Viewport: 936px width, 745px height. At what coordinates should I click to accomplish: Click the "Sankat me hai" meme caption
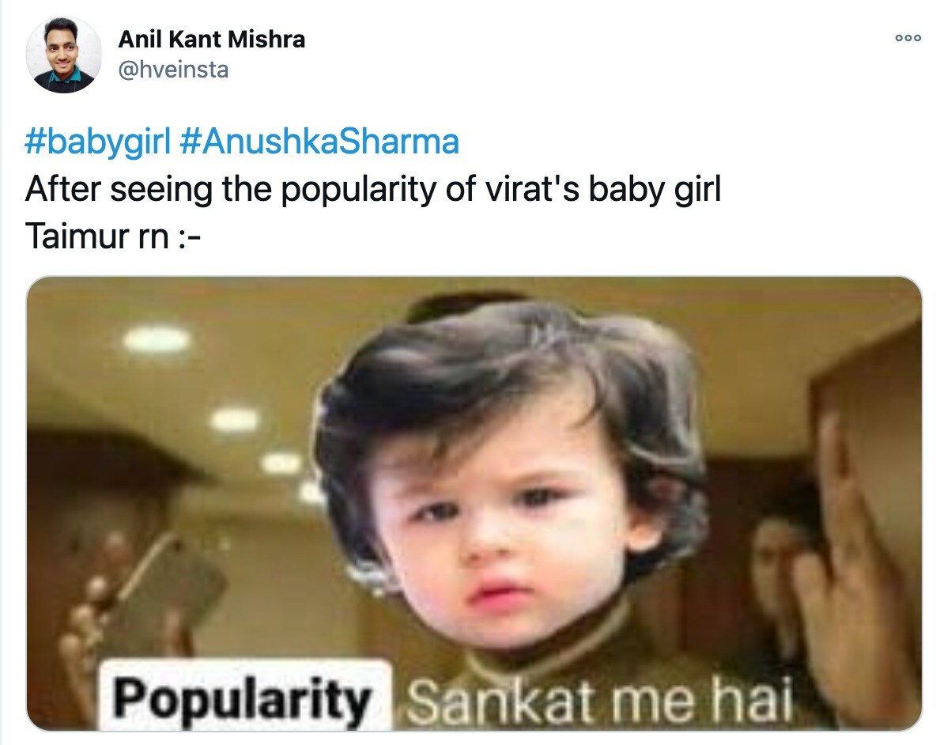click(599, 700)
